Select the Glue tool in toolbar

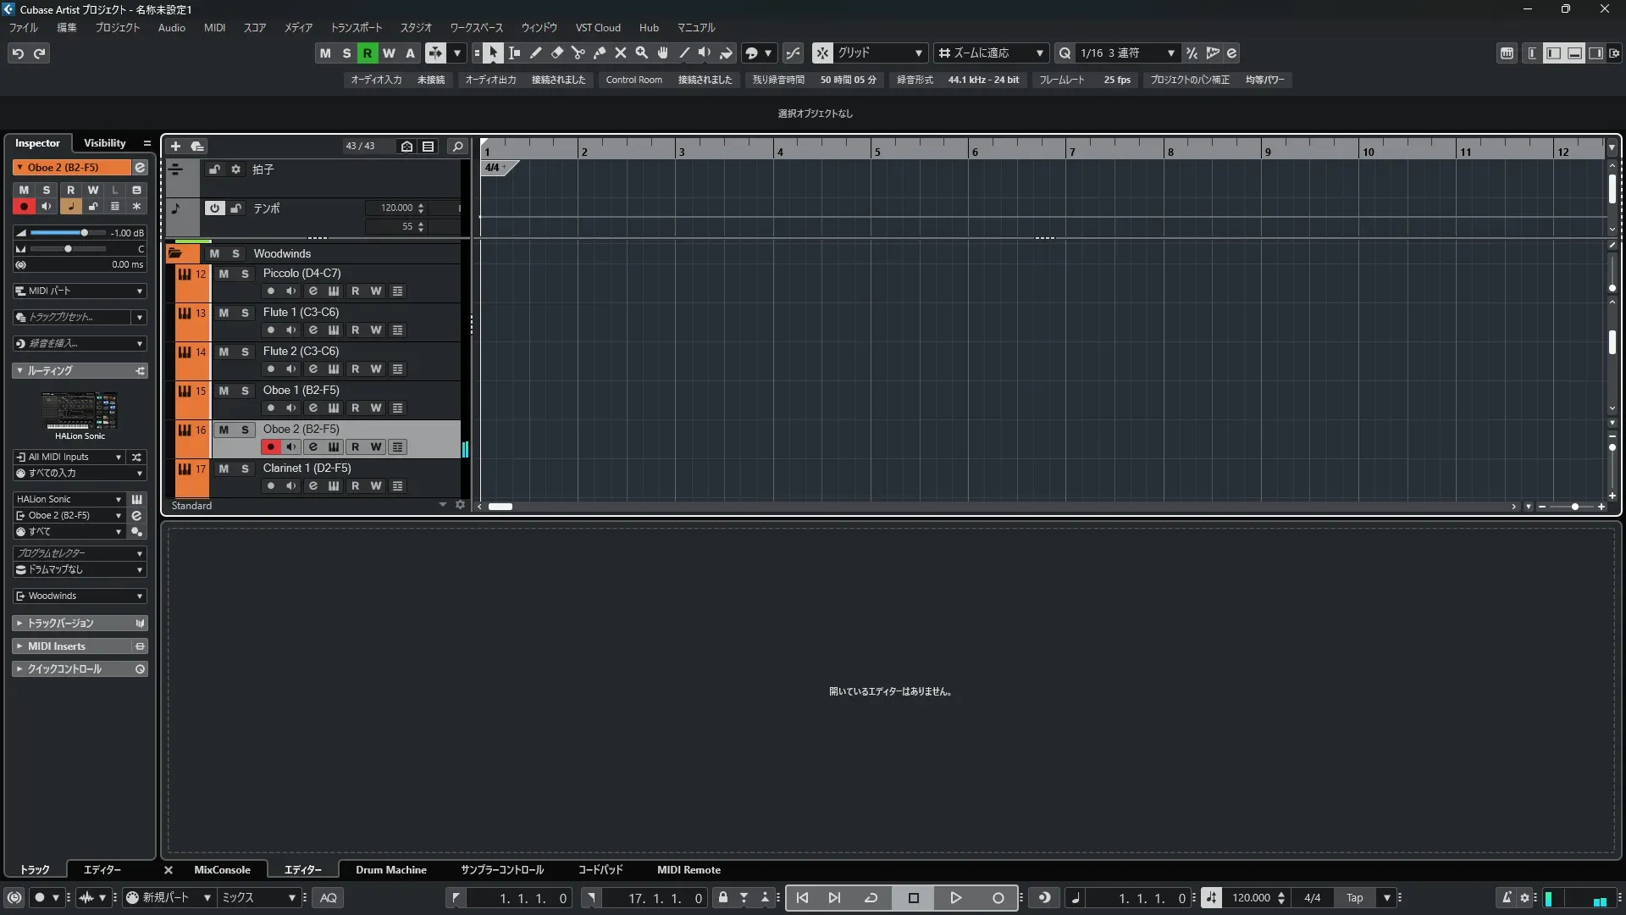pyautogui.click(x=600, y=53)
